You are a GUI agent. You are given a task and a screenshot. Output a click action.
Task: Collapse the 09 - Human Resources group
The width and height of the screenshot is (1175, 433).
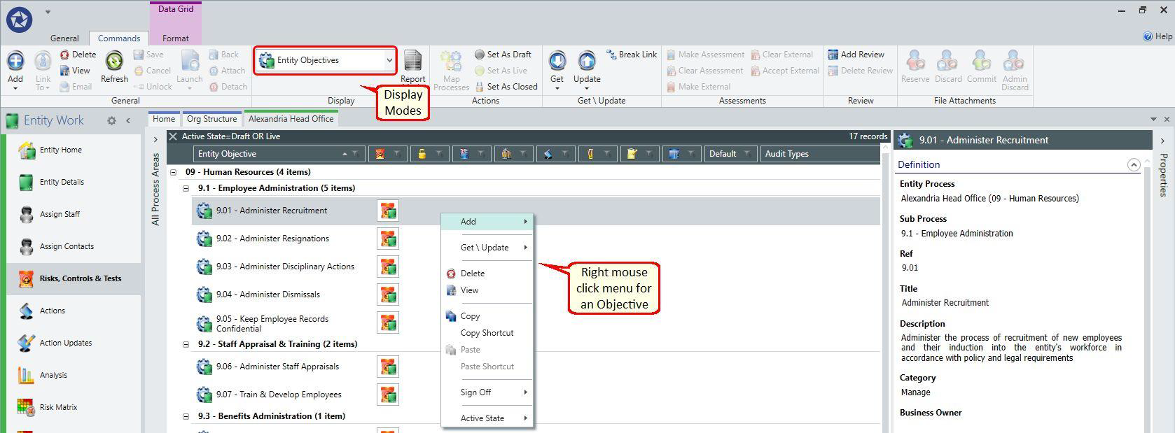tap(174, 172)
